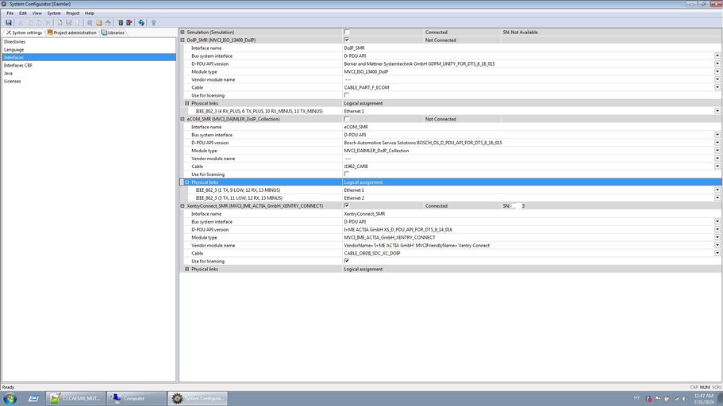The height and width of the screenshot is (406, 723).
Task: Click the Interface name field XentryConnect_SMR
Action: tap(532, 214)
